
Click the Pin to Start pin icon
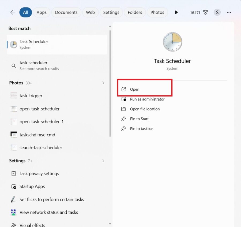[x=123, y=119]
